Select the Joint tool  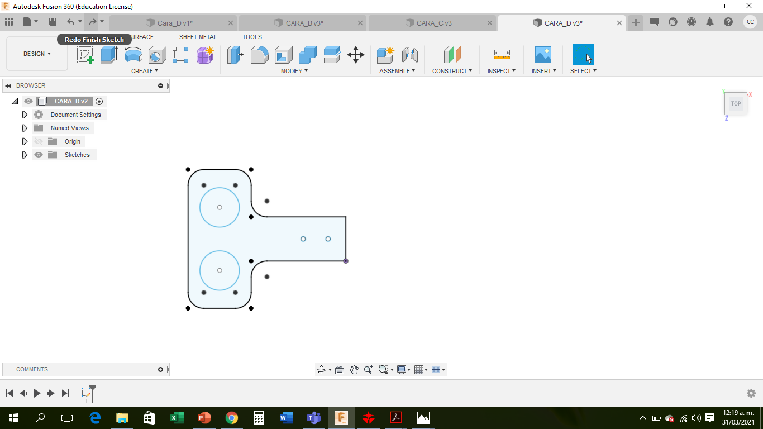coord(410,55)
